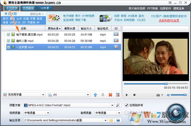This screenshot has height=126, width=191.
Task: Uncheck the 她不爱我-莫文蔚.mp4 checkbox
Action: (8, 35)
